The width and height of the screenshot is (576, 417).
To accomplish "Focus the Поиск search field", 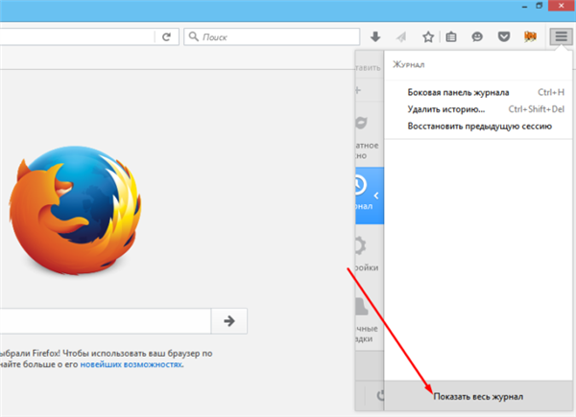I will coord(272,36).
